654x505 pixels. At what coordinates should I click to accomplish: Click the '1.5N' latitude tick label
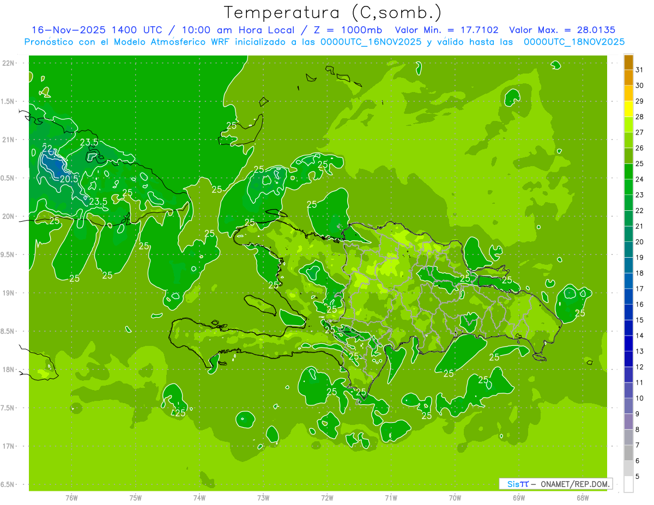click(x=8, y=101)
